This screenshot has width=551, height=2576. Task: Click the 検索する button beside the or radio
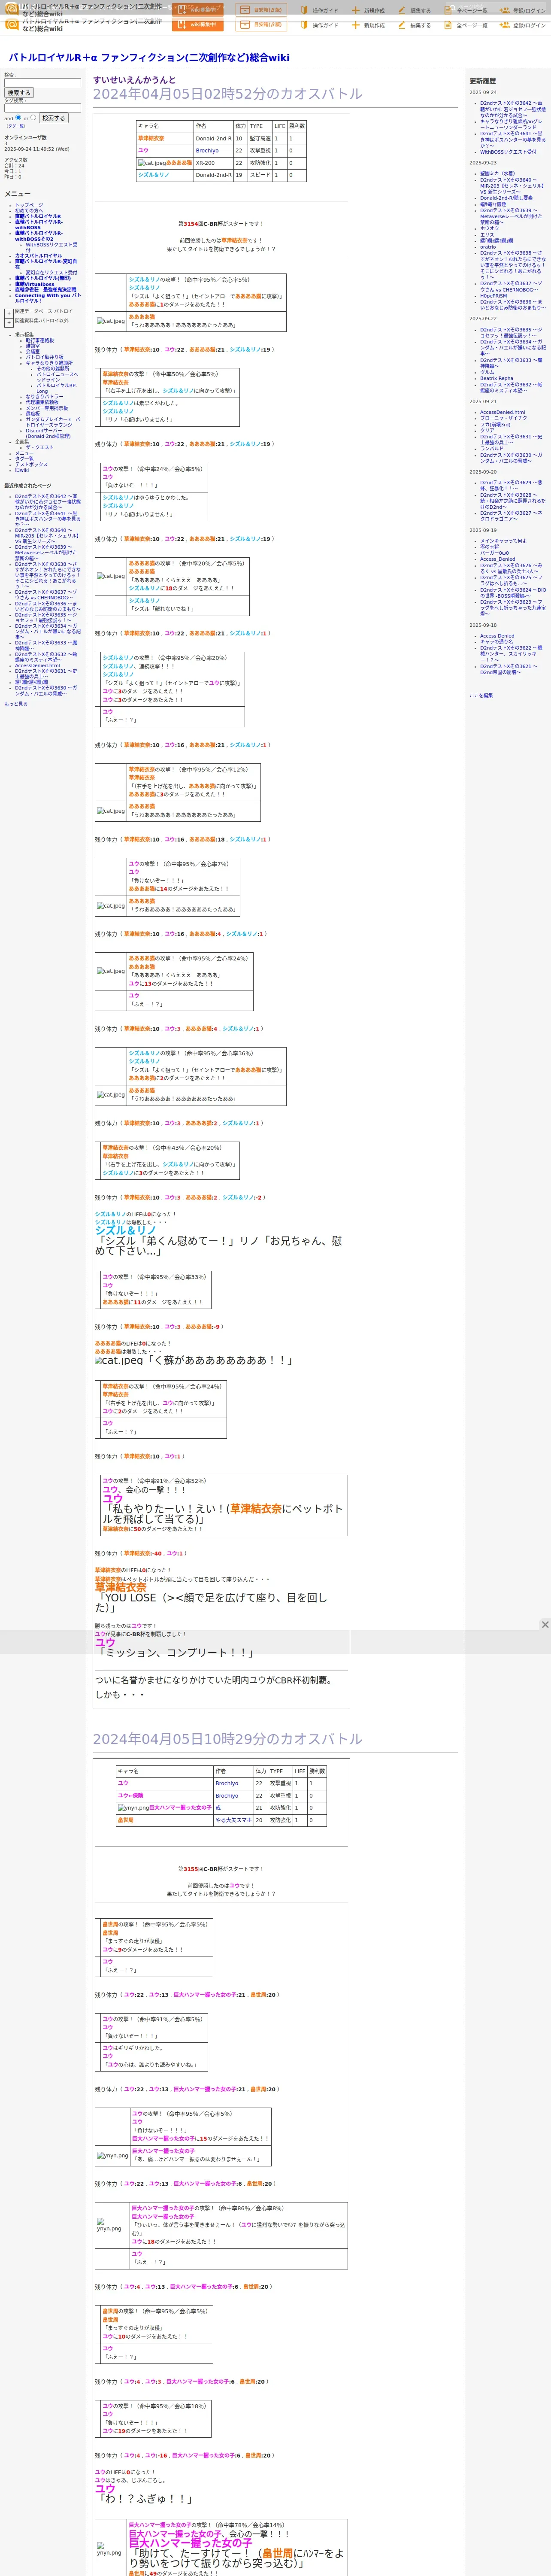coord(53,118)
